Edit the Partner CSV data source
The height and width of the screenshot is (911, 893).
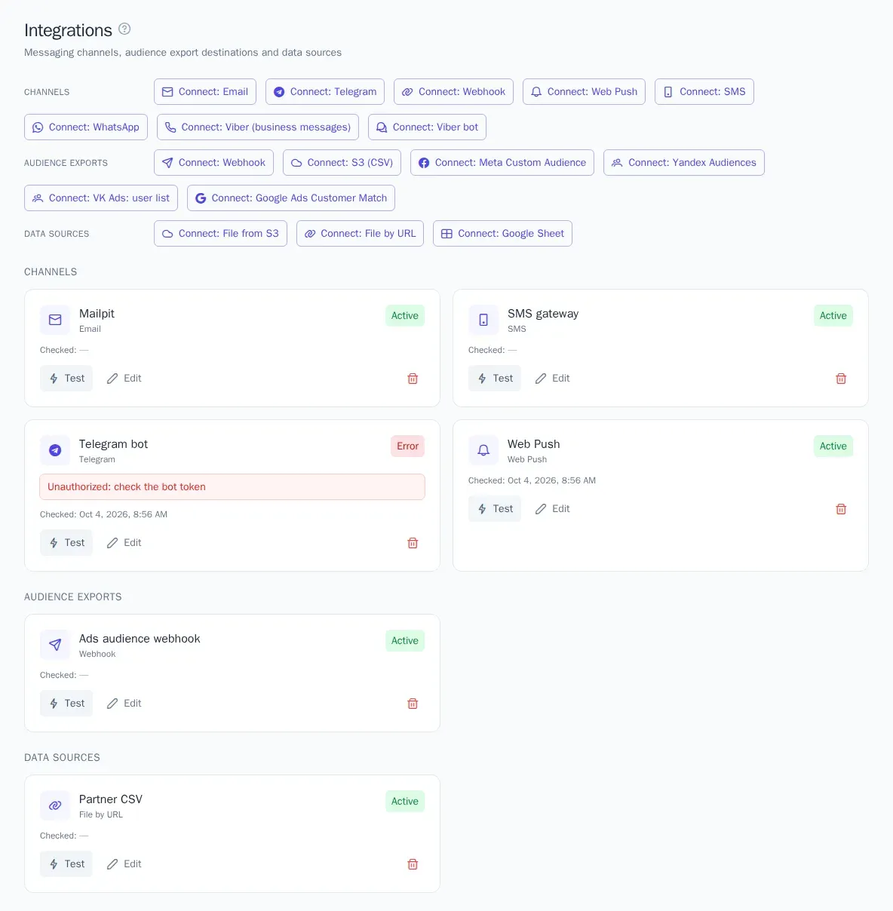coord(124,864)
